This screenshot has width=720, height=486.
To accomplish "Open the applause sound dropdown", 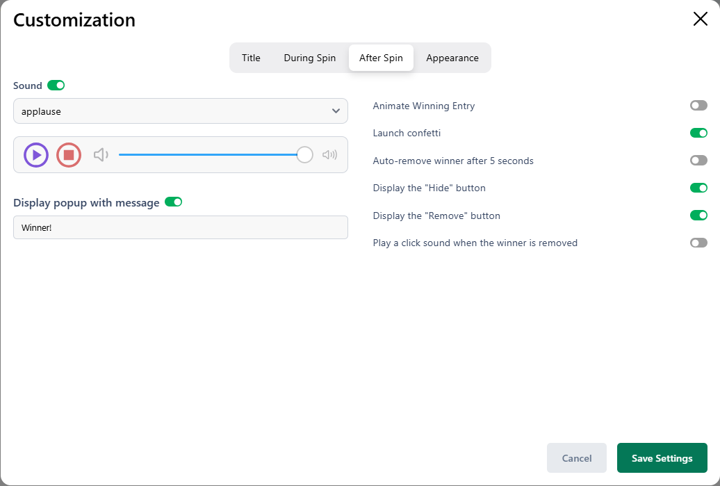I will [x=180, y=111].
